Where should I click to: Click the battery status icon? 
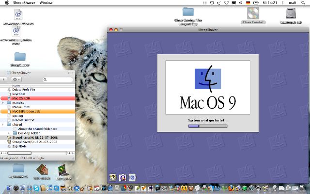[x=256, y=3]
